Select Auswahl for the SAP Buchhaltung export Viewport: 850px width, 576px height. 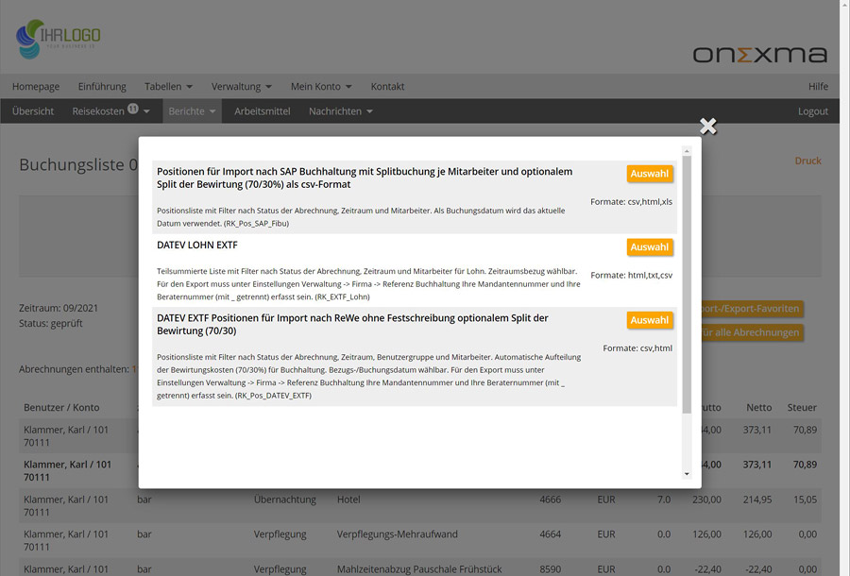[650, 174]
